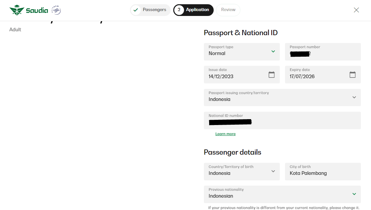Expand the Passport type dropdown

tap(273, 51)
